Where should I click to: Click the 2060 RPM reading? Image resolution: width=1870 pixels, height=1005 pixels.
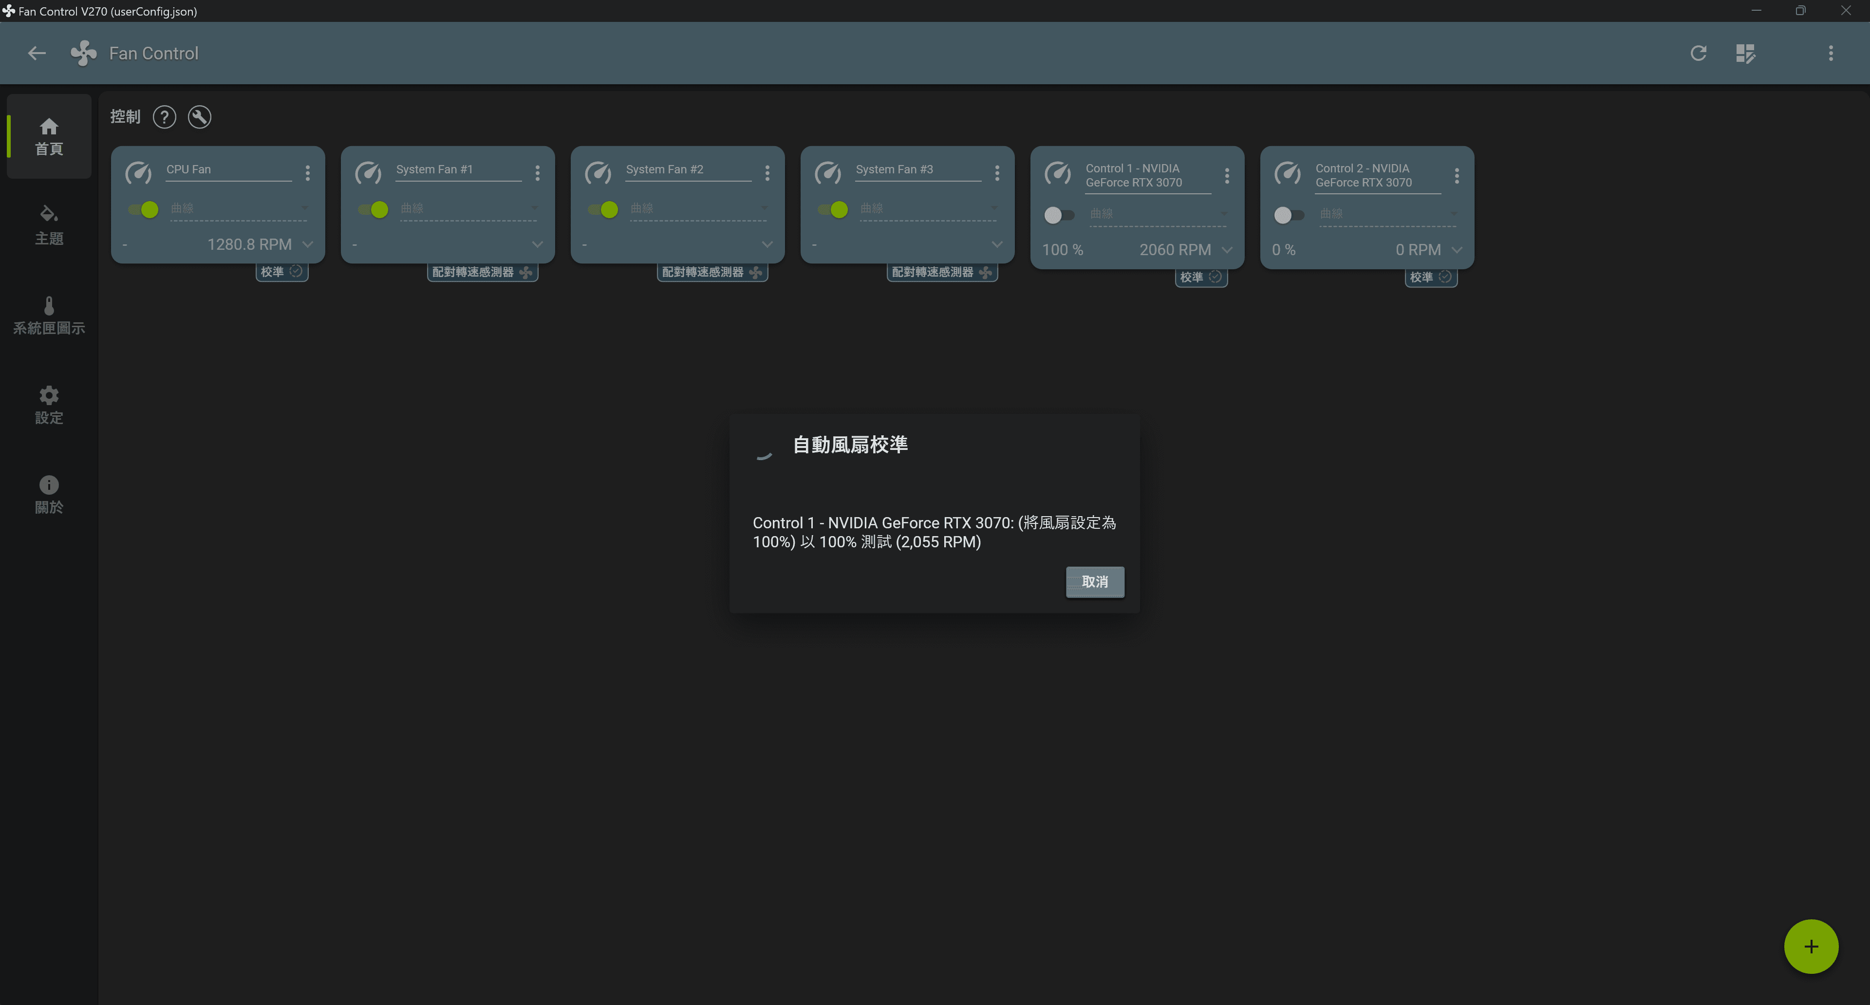point(1175,250)
